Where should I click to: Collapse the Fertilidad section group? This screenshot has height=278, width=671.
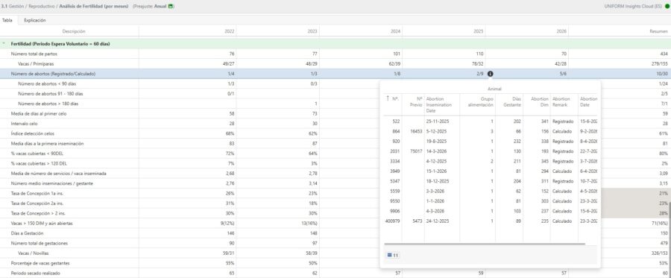click(x=4, y=44)
